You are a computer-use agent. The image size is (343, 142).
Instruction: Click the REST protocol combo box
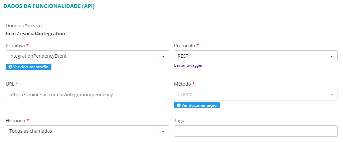250,56
